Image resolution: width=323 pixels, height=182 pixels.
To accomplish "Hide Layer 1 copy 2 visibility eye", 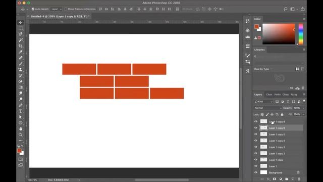I will [256, 153].
